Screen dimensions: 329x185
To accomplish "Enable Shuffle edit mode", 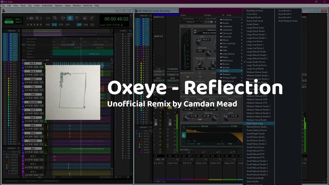I will tap(9, 19).
